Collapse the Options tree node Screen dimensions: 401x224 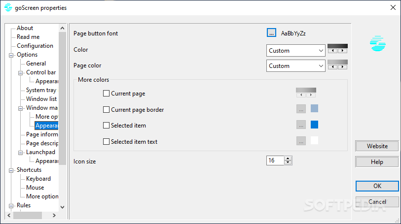tap(11, 55)
